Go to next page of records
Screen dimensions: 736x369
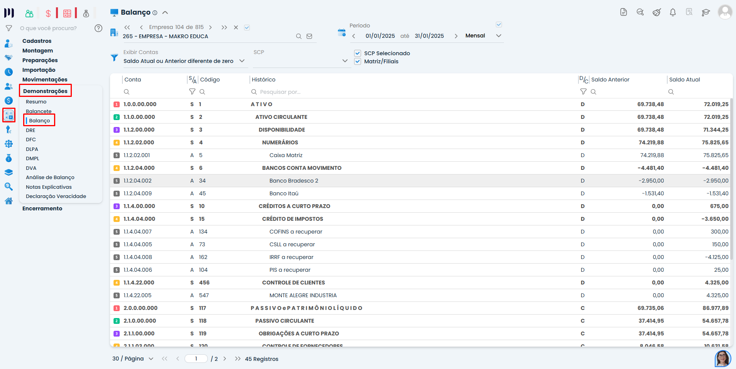coord(225,359)
